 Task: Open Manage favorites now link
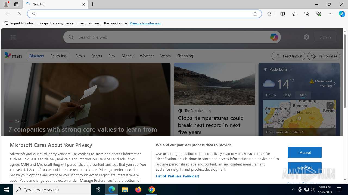point(145,23)
